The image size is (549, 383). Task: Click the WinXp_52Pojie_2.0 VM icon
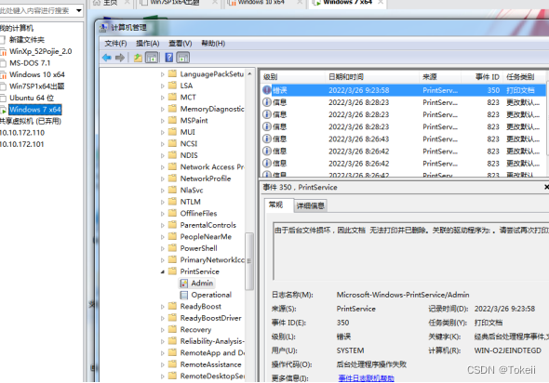(3, 52)
